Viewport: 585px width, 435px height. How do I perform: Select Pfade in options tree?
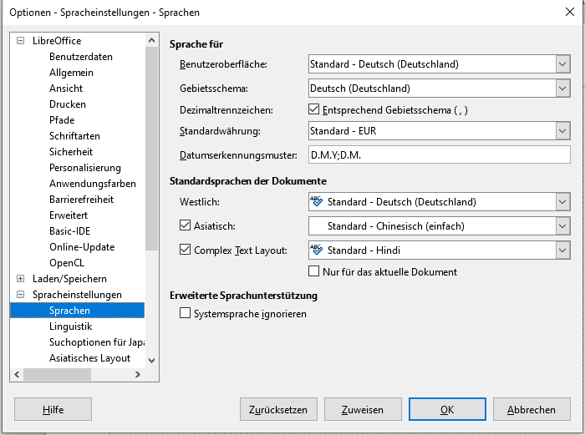click(x=62, y=120)
